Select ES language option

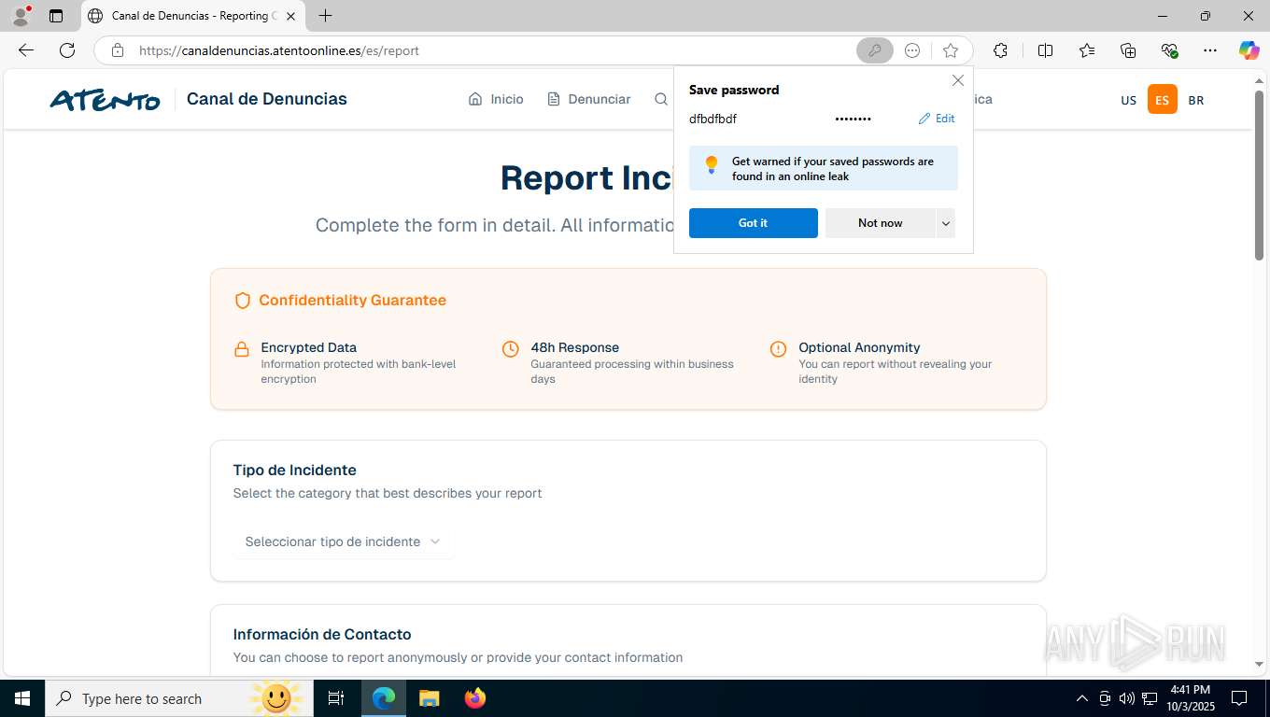(1163, 100)
